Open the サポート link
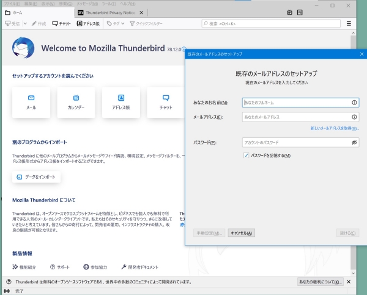Viewport: 367px width, 295px height. click(60, 267)
